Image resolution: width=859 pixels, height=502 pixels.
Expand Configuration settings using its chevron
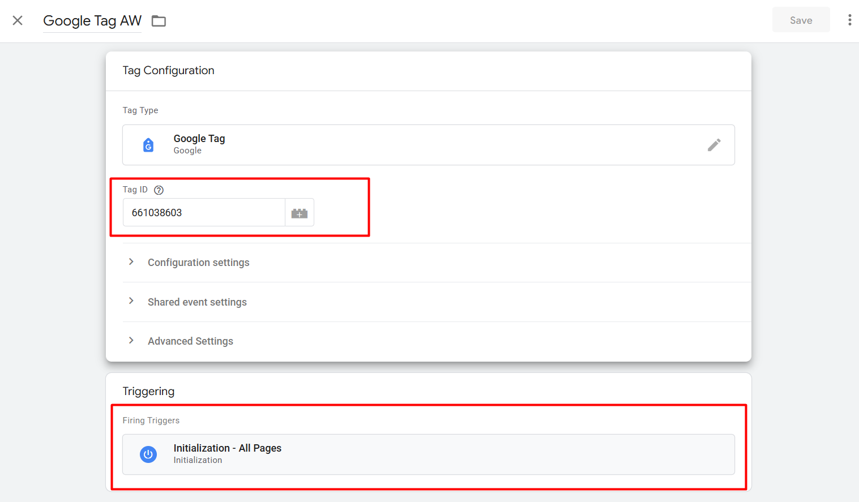[x=131, y=262]
